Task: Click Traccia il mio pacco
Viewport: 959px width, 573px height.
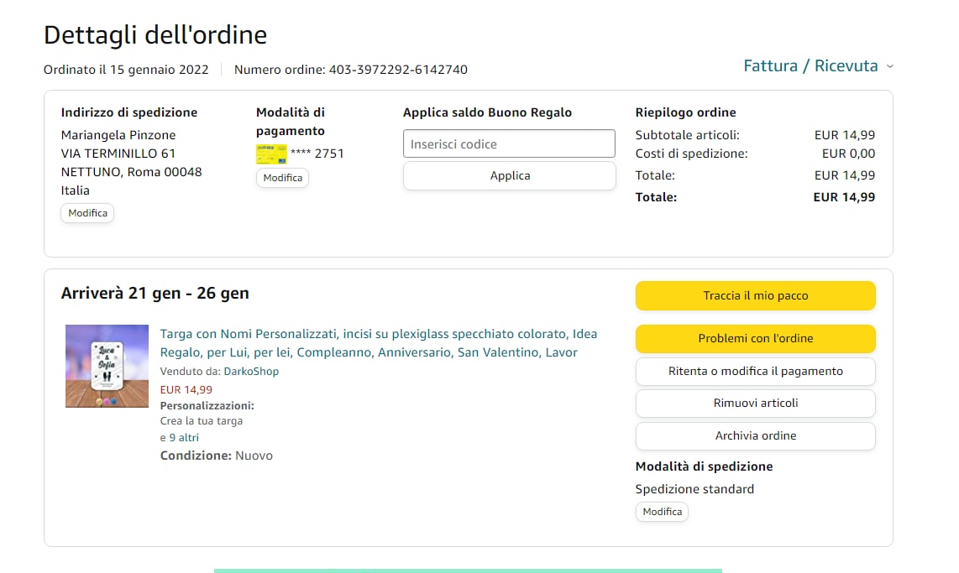Action: coord(755,295)
